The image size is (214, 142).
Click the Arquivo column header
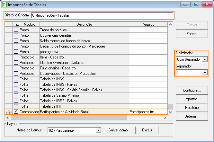tap(148, 24)
